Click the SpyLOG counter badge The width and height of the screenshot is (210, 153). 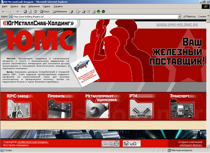tap(132, 143)
